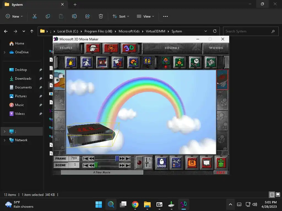Open the orange portfolio bag
This screenshot has height=211, width=282.
[192, 163]
